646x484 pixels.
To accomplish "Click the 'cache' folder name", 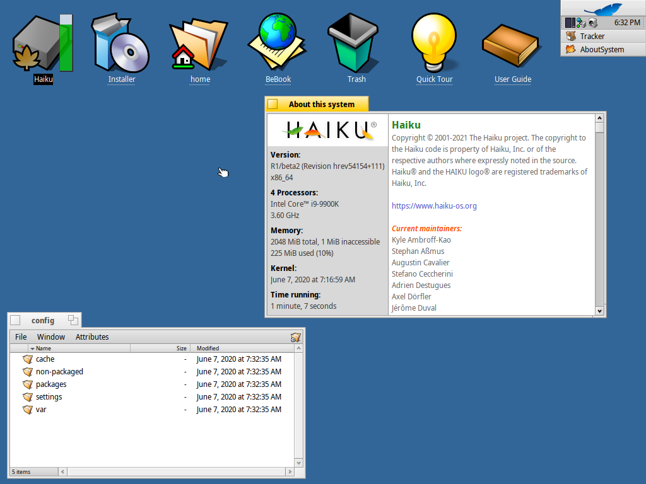I will click(45, 359).
